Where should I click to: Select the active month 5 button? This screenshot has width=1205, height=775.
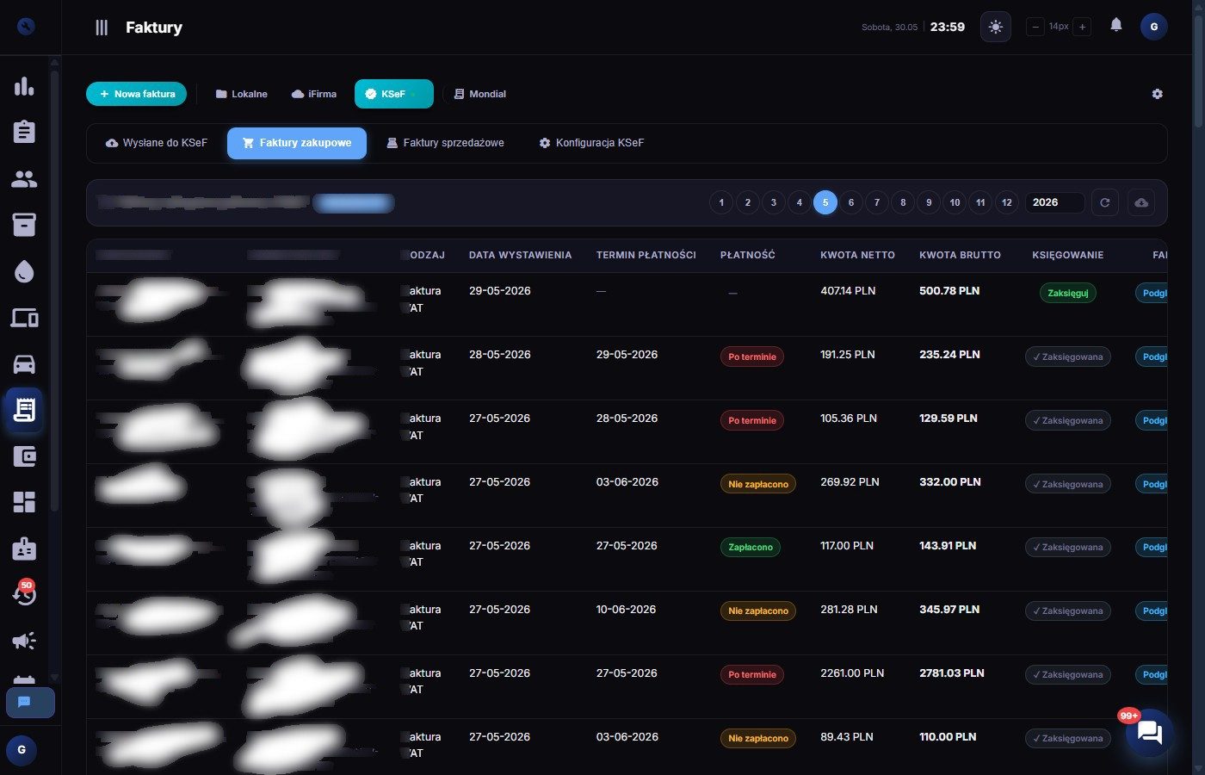pyautogui.click(x=825, y=202)
